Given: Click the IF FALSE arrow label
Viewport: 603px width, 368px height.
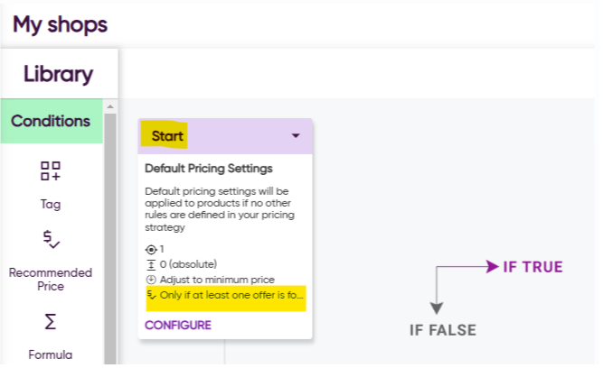Looking at the screenshot, I should 443,330.
